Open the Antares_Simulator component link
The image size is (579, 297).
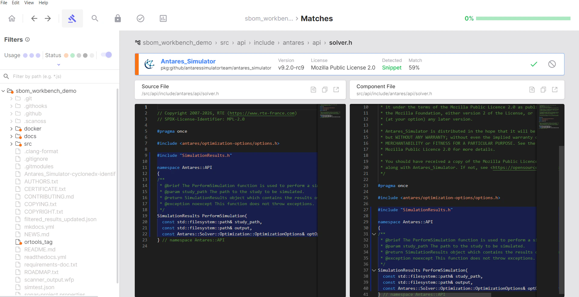[x=188, y=61]
